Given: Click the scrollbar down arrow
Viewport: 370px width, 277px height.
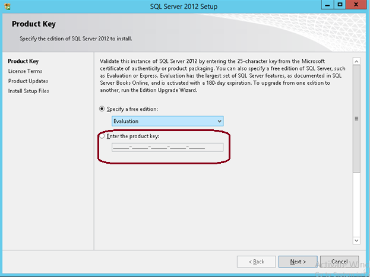Looking at the screenshot, I should (x=356, y=240).
